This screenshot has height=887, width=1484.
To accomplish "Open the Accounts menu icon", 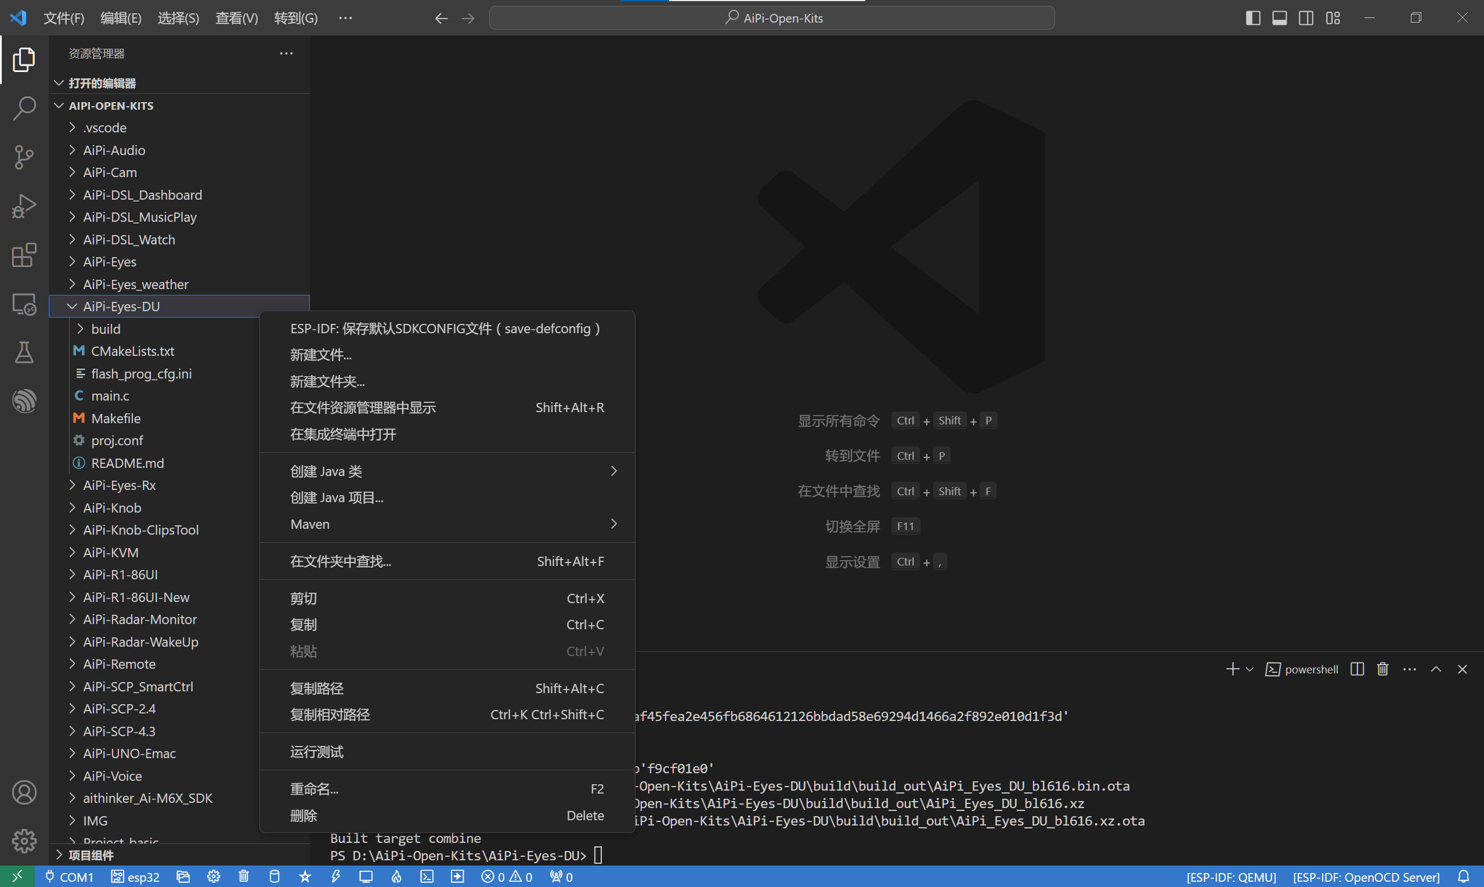I will pyautogui.click(x=24, y=792).
